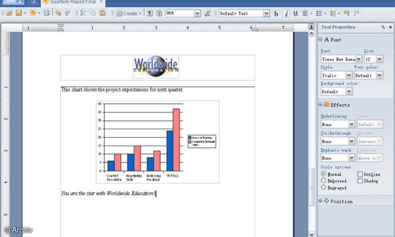Expand the Position section

(x=320, y=201)
